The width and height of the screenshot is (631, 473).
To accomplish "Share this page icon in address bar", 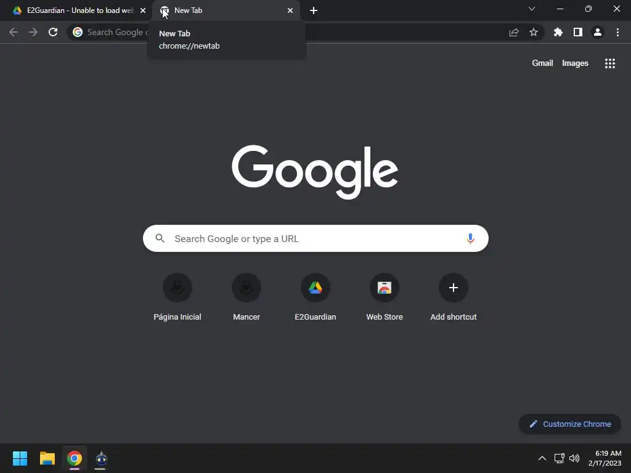I will point(514,32).
